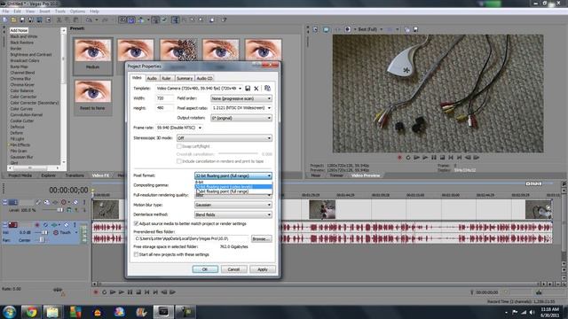Click the save snapshot icon in the preview toolbar
This screenshot has width=568, height=319.
pos(415,29)
